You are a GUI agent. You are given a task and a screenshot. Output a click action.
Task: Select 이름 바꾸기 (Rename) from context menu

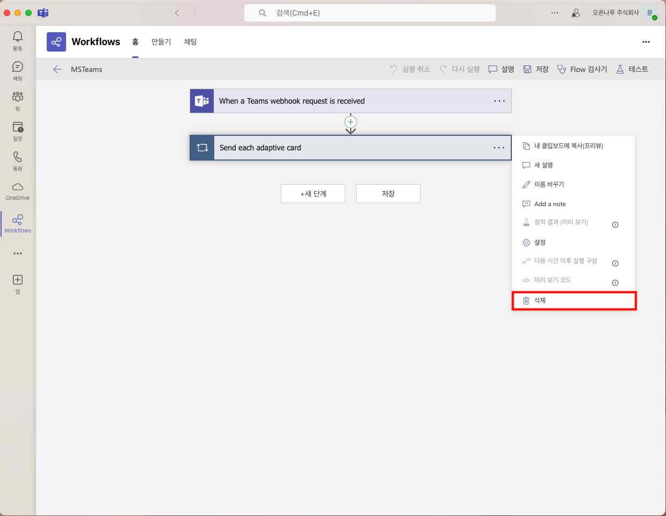tap(549, 185)
